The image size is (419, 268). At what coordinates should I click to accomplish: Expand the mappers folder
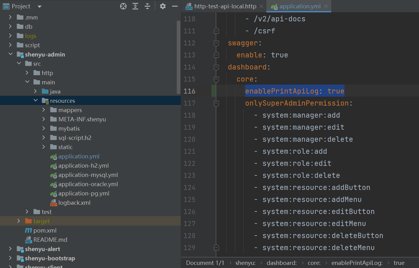[44, 110]
